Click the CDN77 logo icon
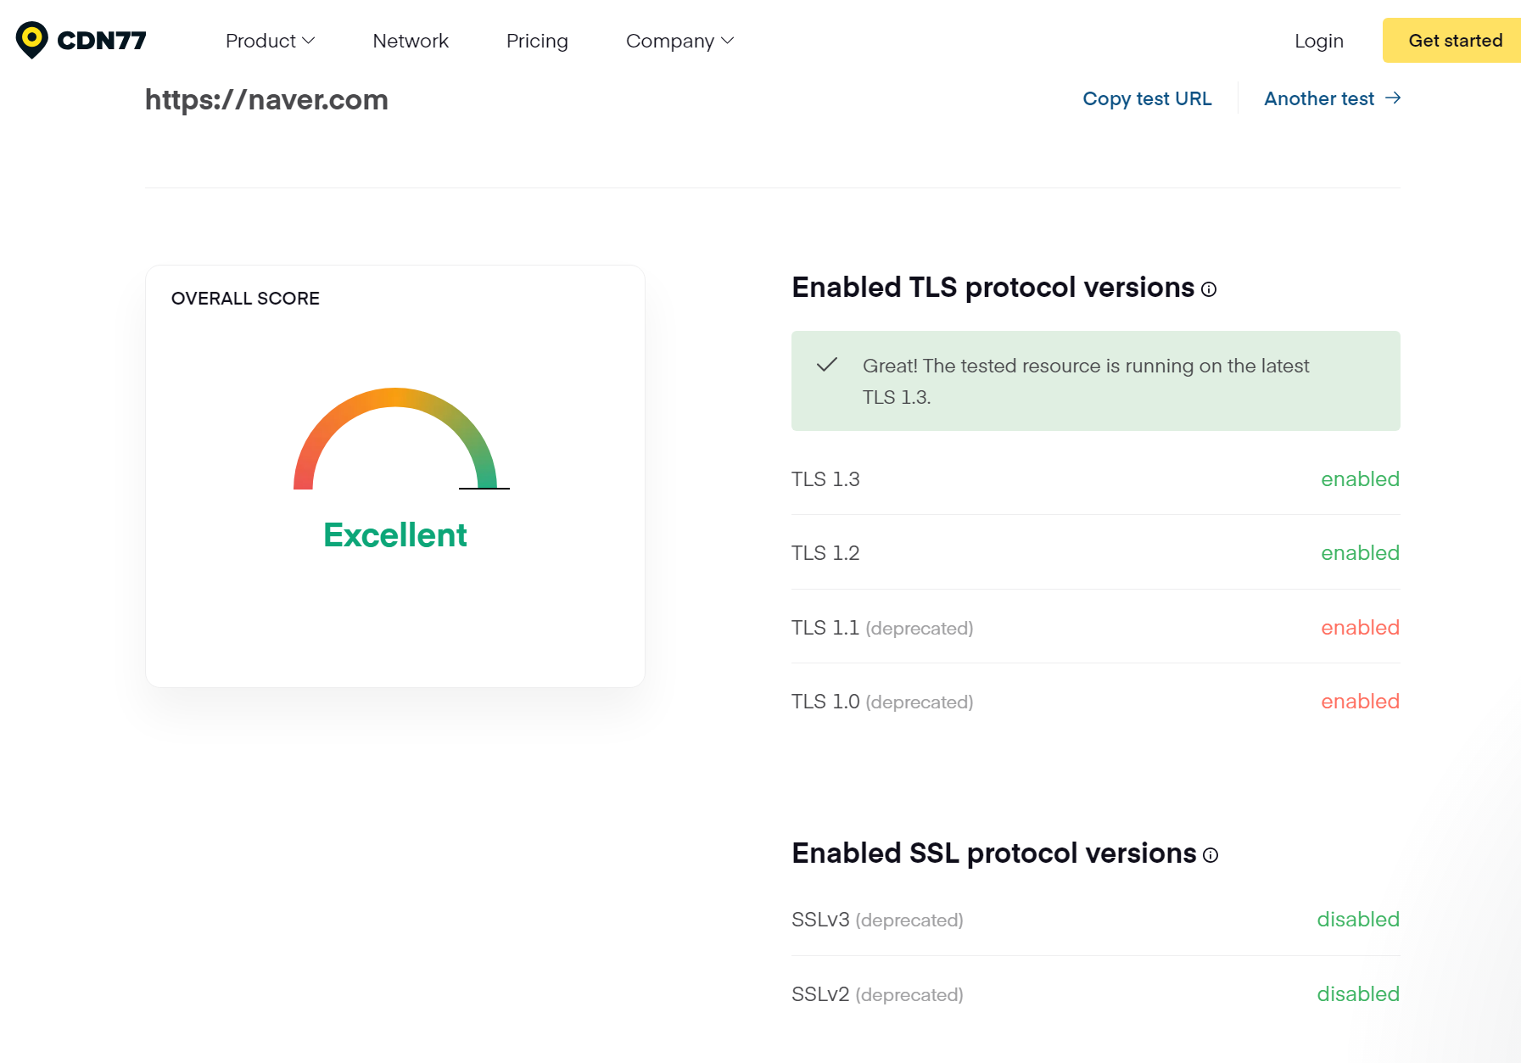 32,40
